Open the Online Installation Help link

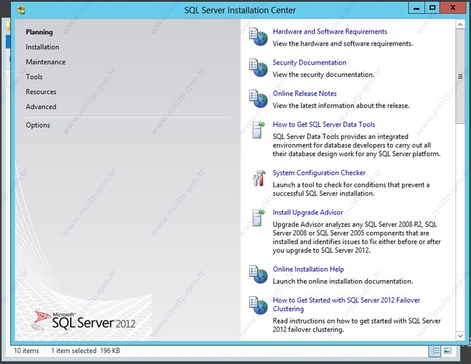click(x=308, y=269)
